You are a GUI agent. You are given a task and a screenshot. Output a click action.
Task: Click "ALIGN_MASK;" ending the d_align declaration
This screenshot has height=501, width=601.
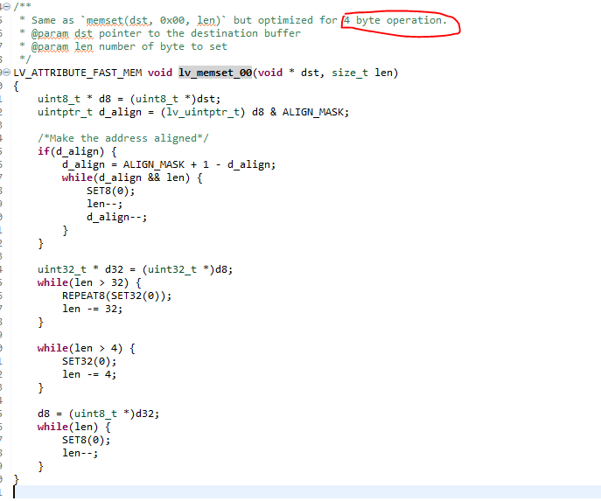(316, 112)
